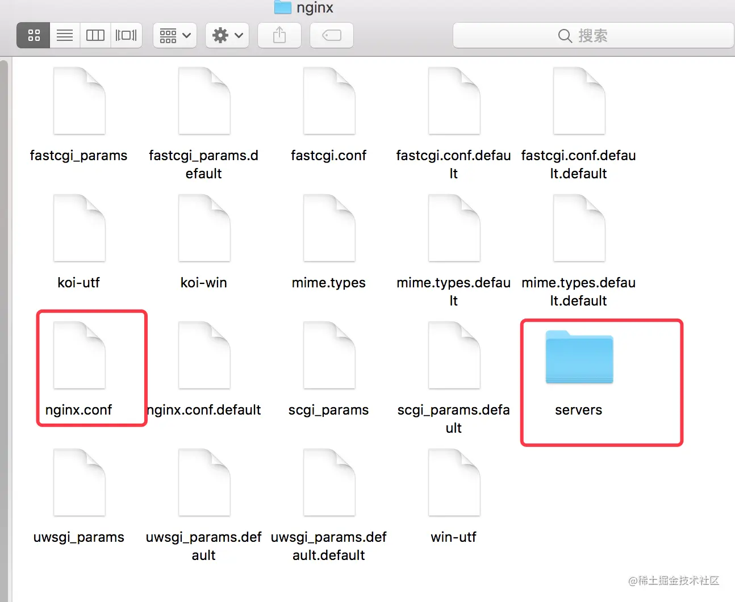
Task: Select the fastcgi.conf.default file icon
Action: coord(454,101)
